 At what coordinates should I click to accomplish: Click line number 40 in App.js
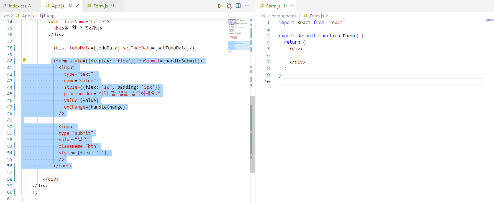(x=10, y=61)
